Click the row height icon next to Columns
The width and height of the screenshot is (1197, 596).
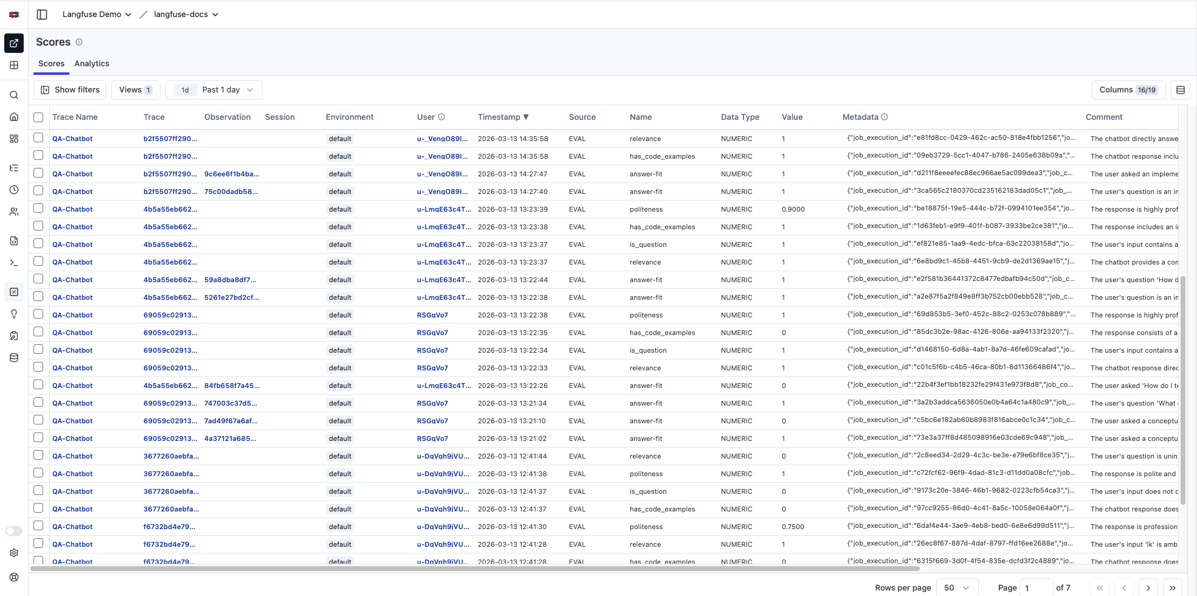pos(1181,89)
